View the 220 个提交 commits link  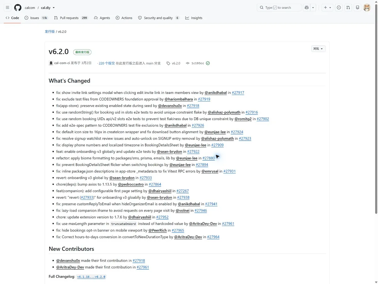click(x=107, y=63)
